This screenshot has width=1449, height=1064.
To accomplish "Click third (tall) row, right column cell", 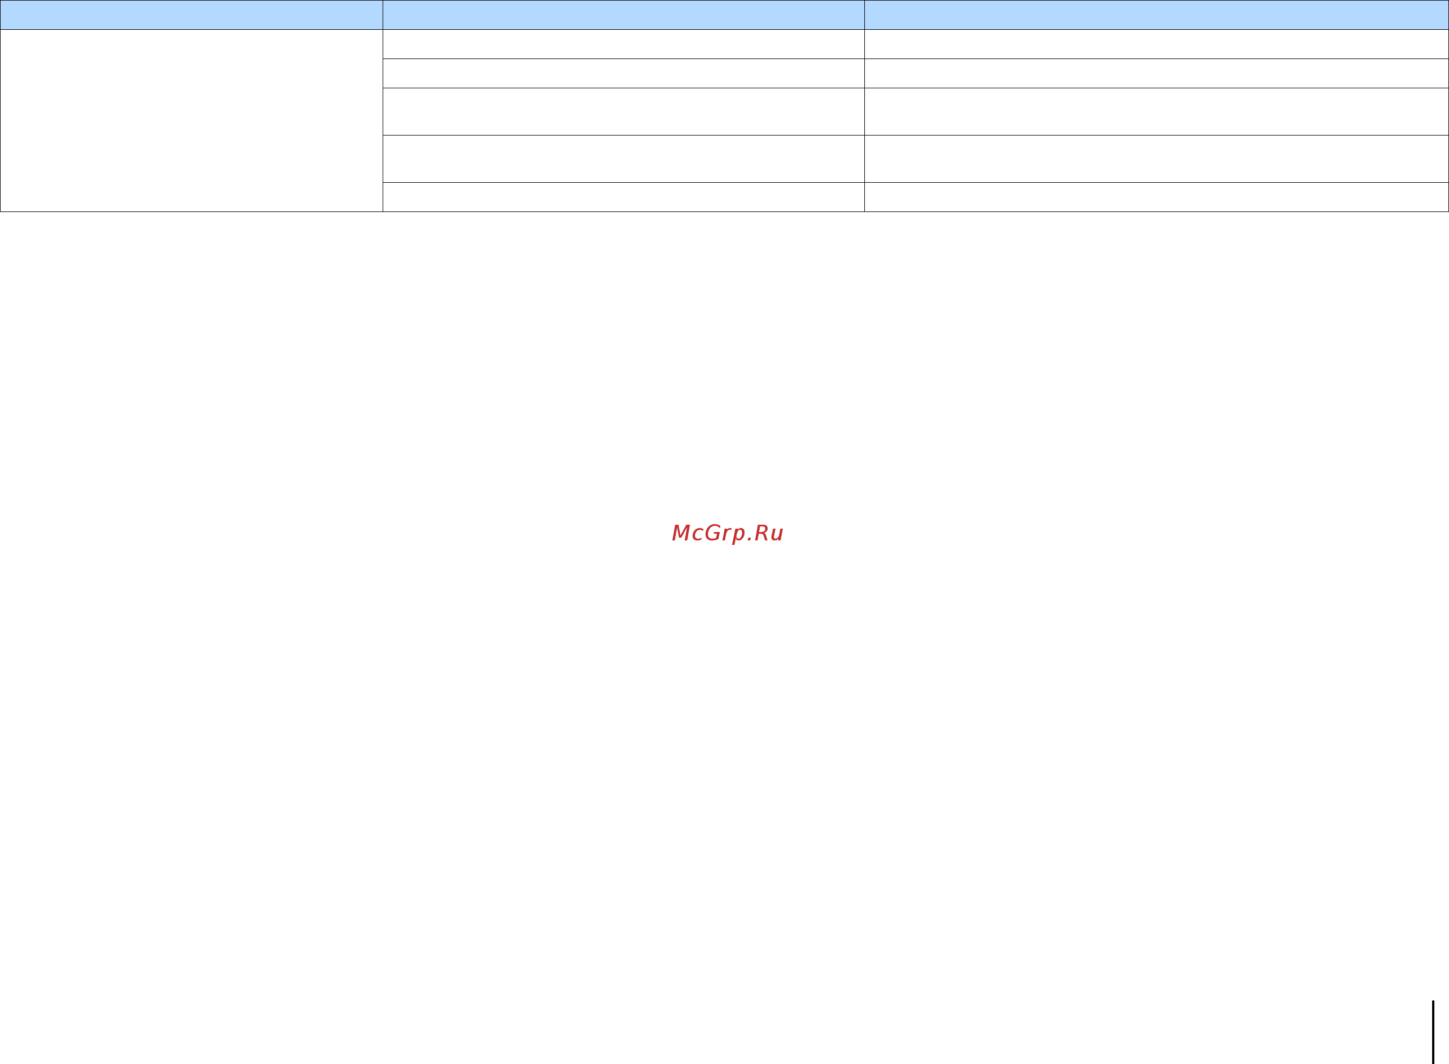I will [1156, 111].
